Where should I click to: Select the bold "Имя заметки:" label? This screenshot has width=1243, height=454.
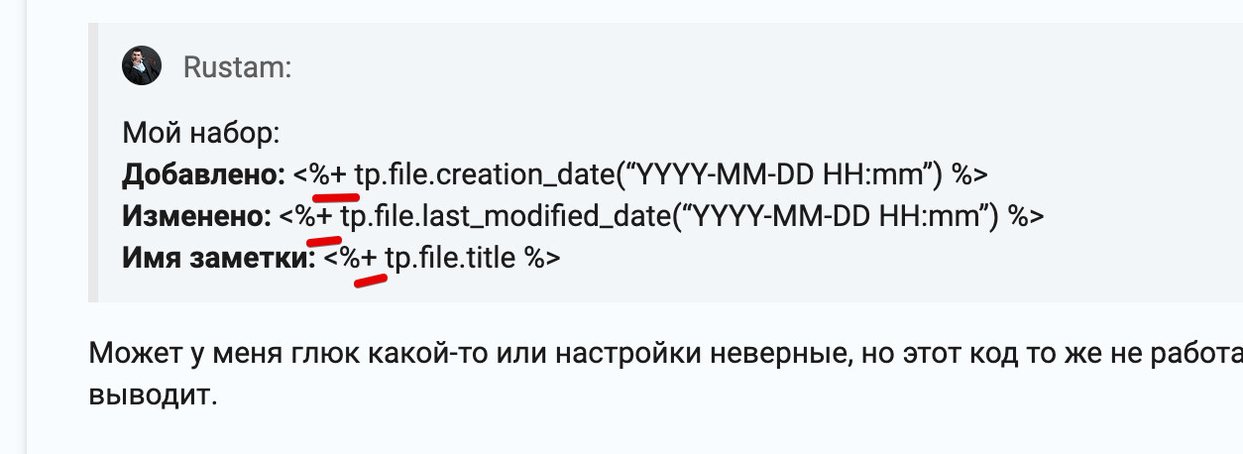(219, 259)
